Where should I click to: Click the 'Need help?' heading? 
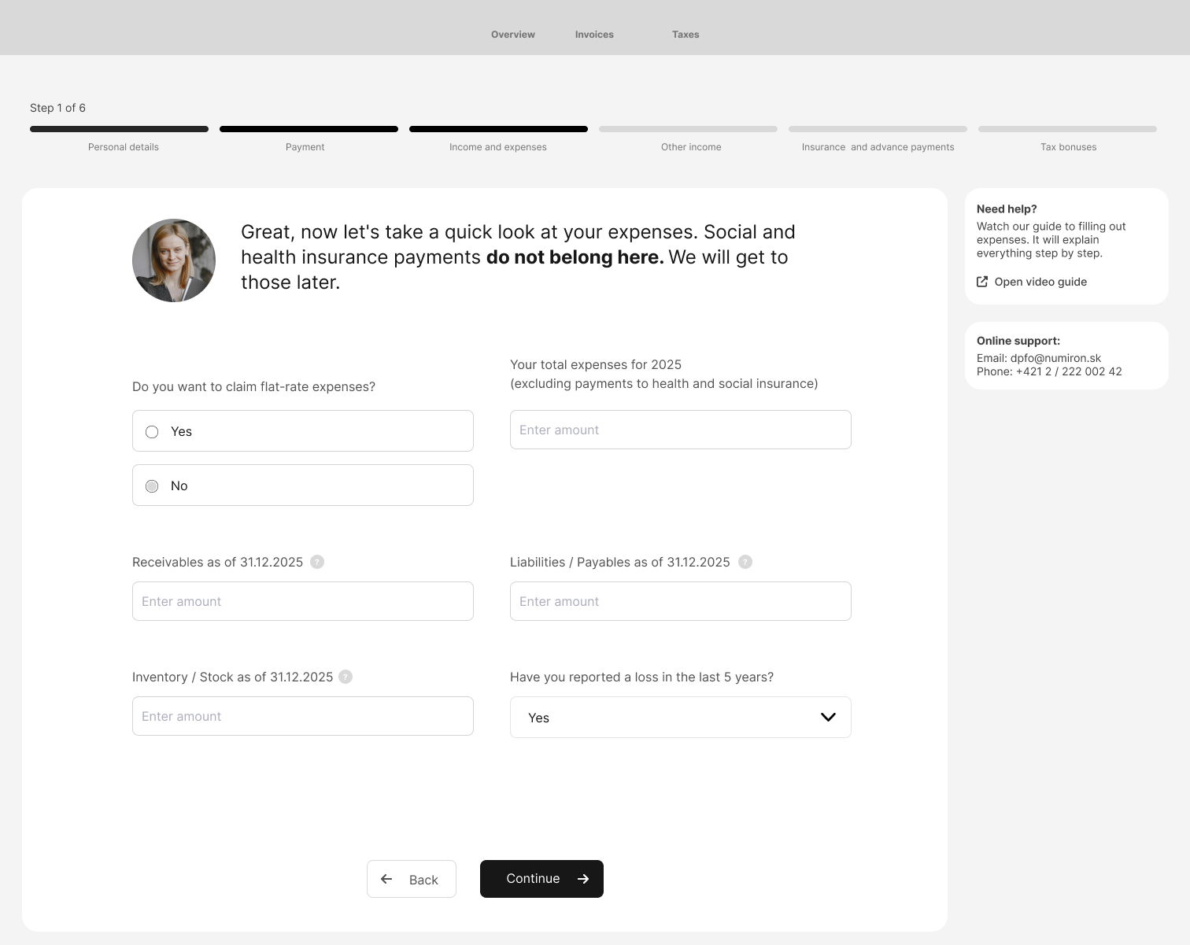point(1007,209)
